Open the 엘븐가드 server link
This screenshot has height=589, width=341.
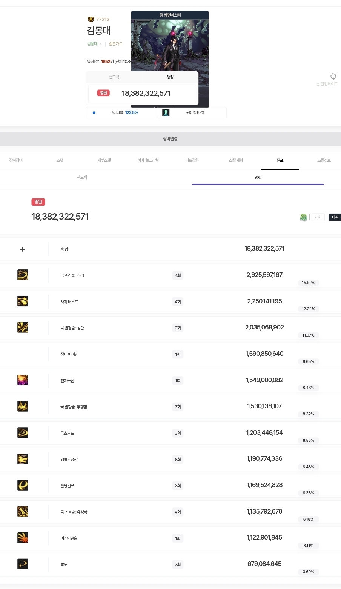[115, 44]
